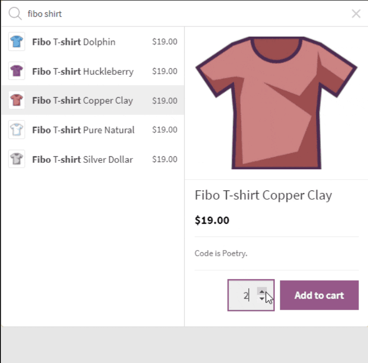Click the purple Huckleberry T-shirt thumbnail

click(17, 71)
